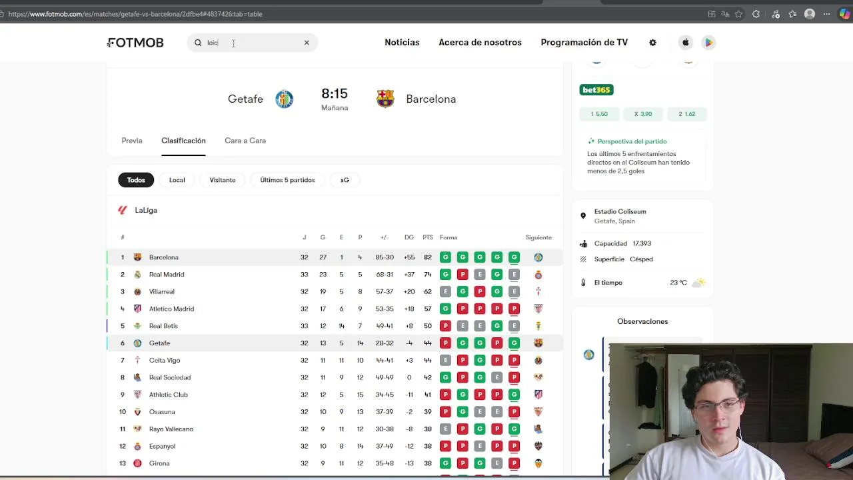853x480 pixels.
Task: Select draw odds X 3.90
Action: pos(643,114)
